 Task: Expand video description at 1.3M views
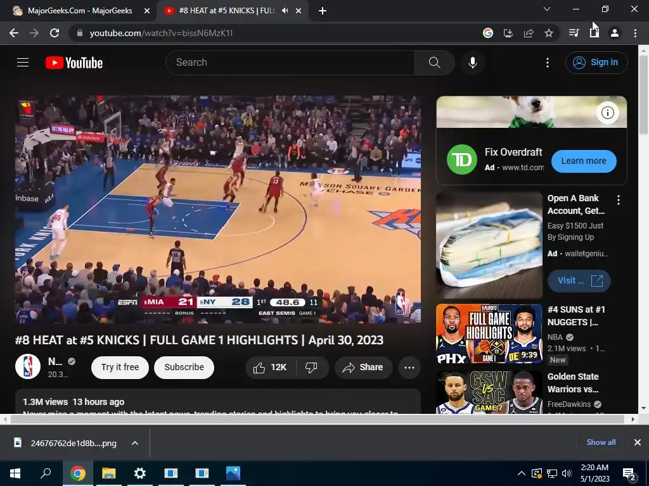pyautogui.click(x=218, y=402)
